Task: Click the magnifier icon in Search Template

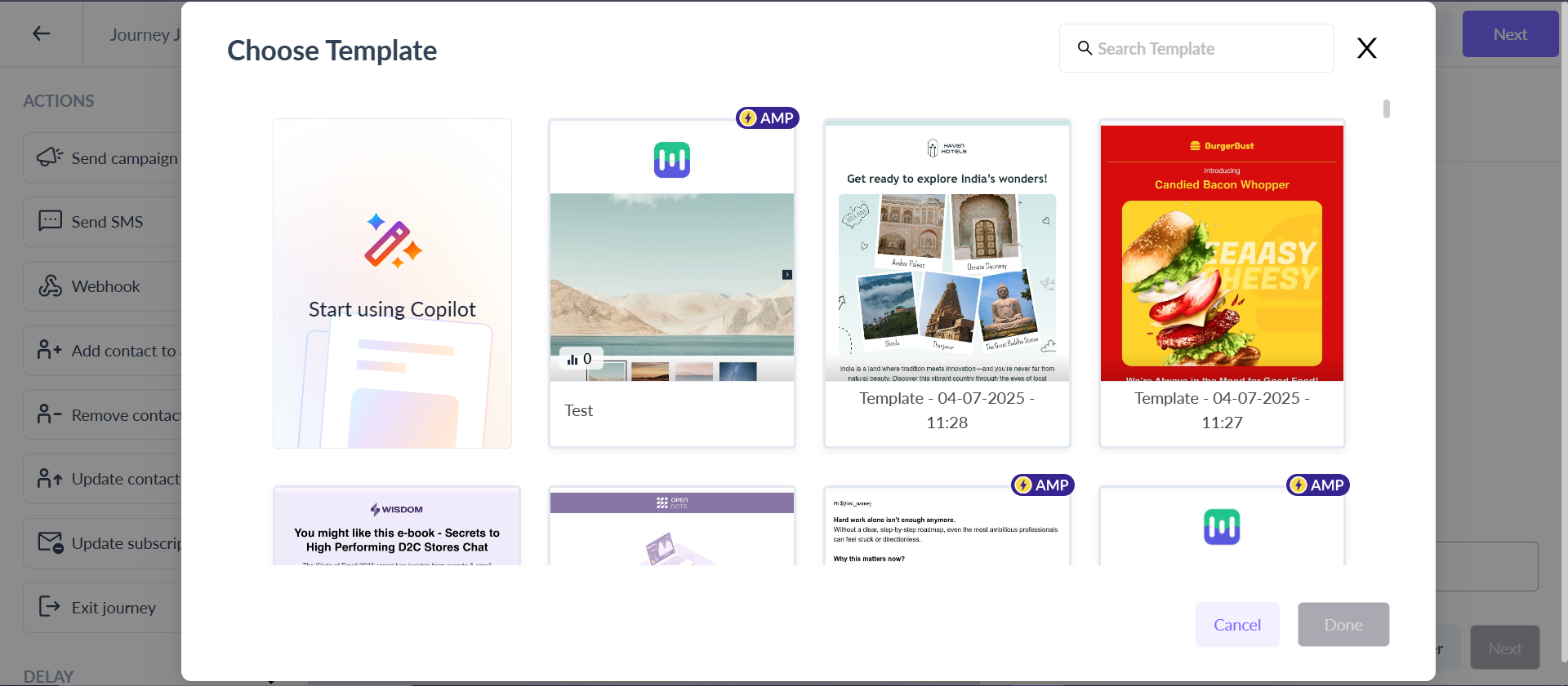Action: pos(1085,48)
